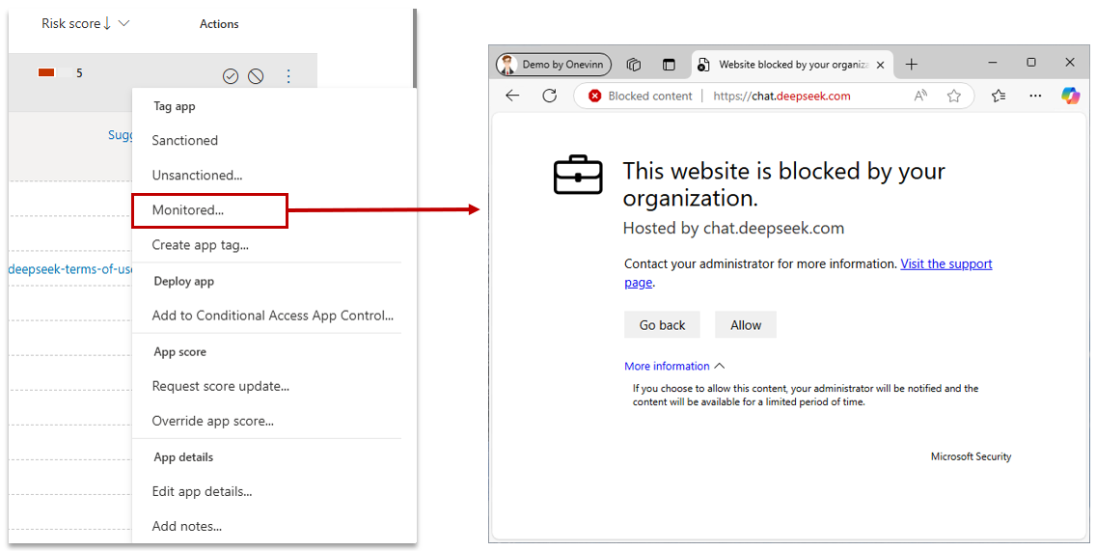
Task: Click the sanction app checkmark icon
Action: point(231,76)
